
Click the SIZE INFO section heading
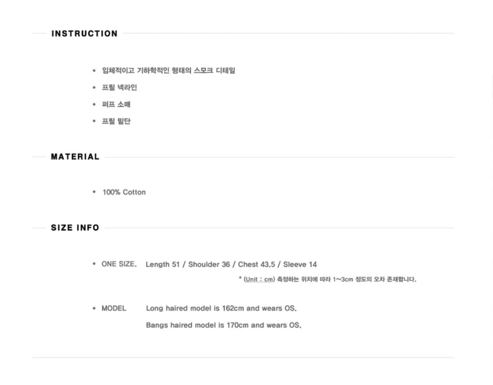point(75,228)
